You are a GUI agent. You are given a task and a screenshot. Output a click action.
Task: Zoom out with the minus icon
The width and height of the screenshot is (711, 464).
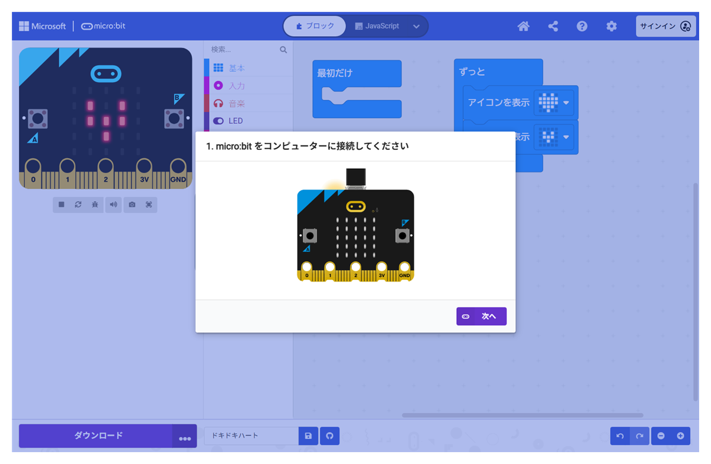(x=661, y=436)
